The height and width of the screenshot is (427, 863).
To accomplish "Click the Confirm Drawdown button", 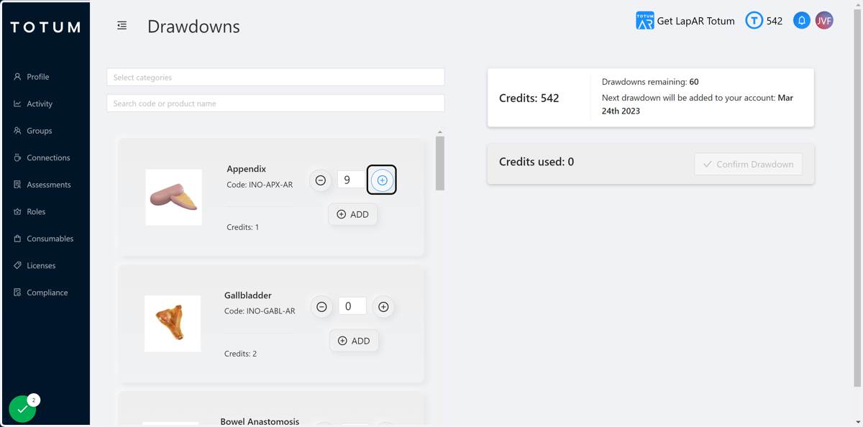I will (x=749, y=164).
